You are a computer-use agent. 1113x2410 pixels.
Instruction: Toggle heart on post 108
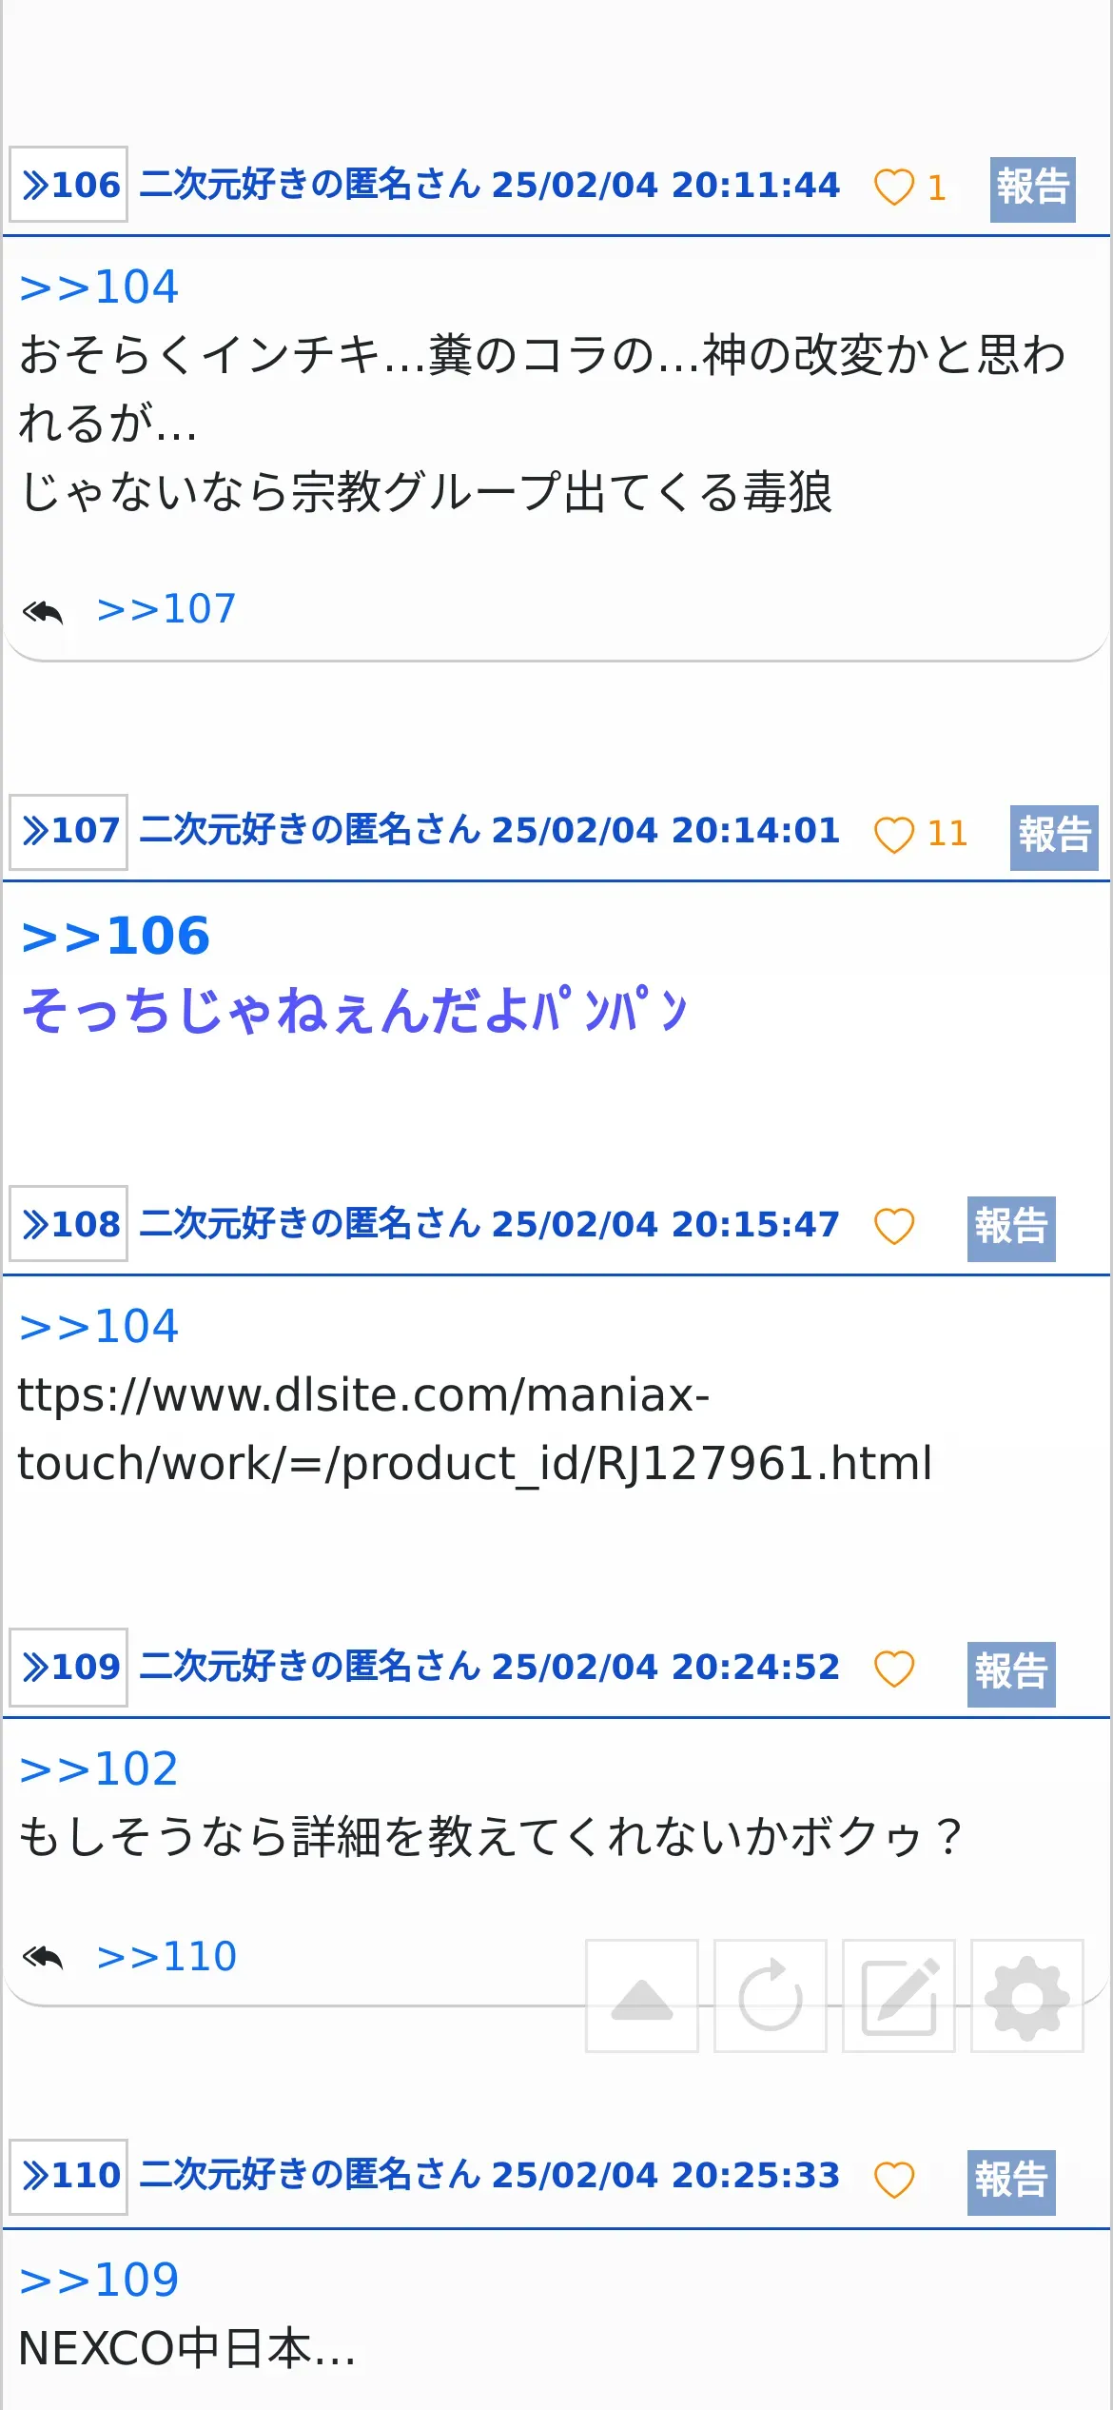894,1226
